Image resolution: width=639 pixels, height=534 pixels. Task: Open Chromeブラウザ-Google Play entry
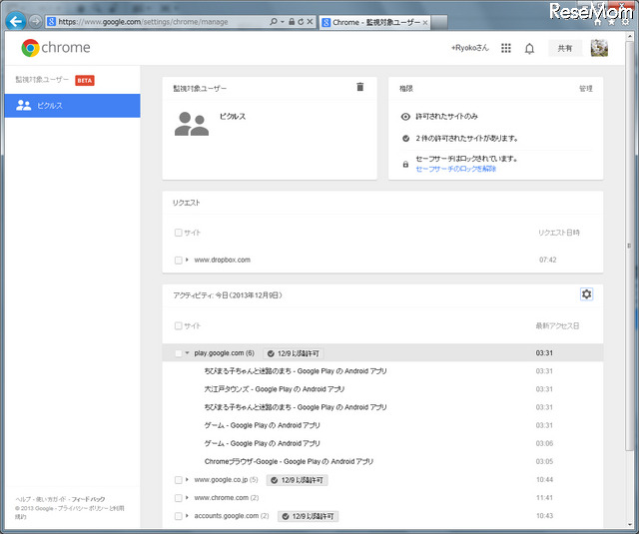click(x=289, y=462)
